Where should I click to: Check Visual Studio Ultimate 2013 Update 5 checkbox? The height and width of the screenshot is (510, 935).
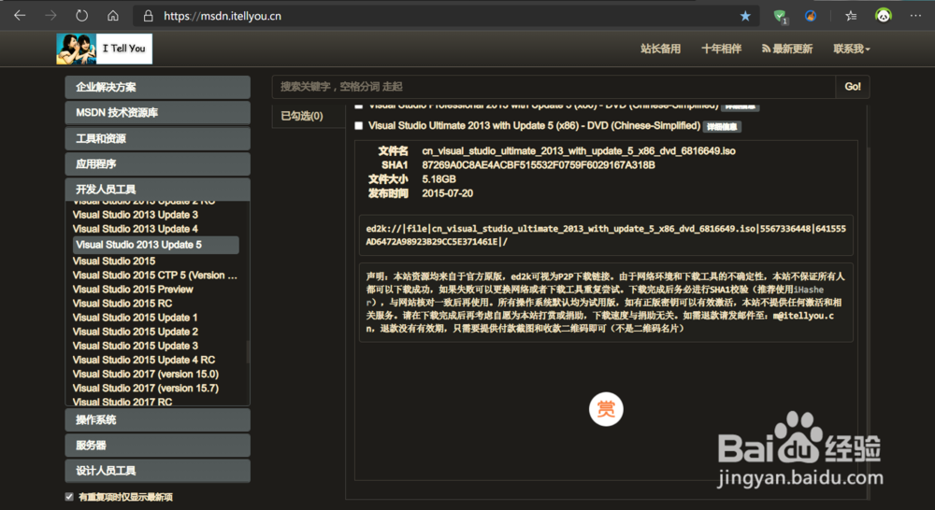(x=358, y=126)
